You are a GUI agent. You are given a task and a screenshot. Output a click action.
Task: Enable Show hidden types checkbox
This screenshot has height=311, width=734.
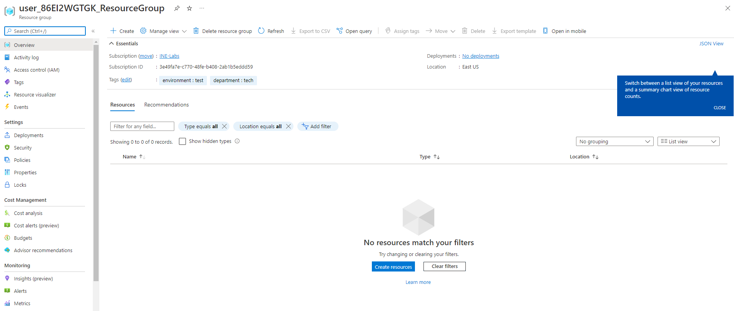coord(182,141)
